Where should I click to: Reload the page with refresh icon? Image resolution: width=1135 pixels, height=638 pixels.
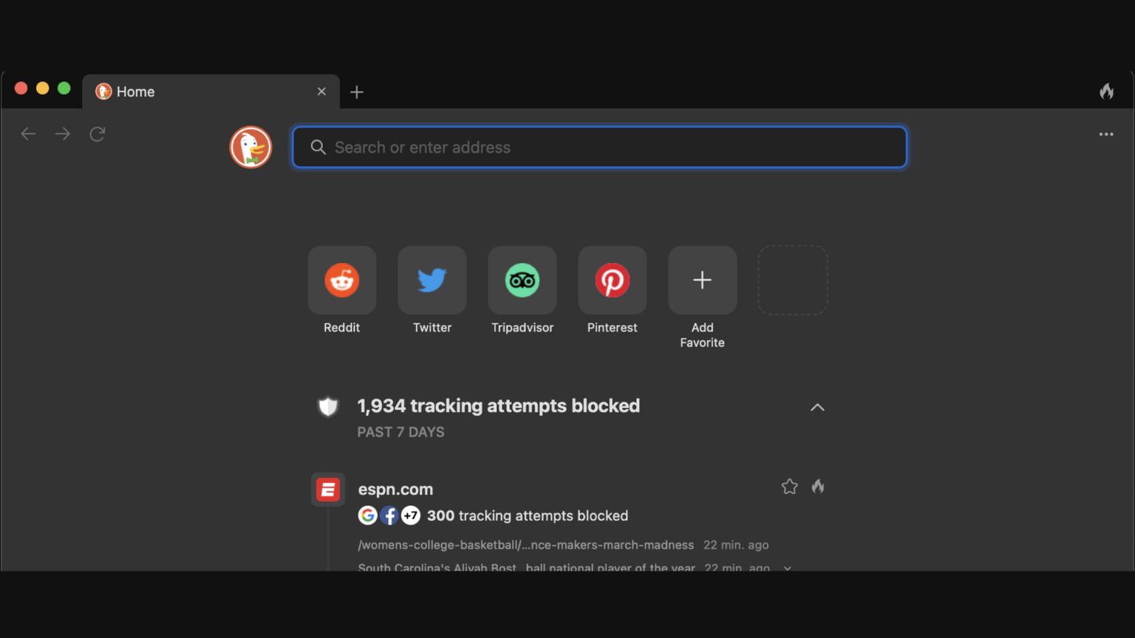click(x=98, y=134)
